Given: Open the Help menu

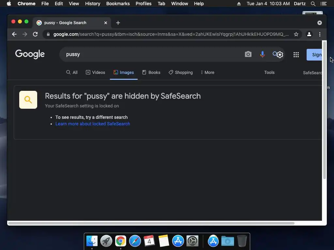Looking at the screenshot, I should click(199, 4).
